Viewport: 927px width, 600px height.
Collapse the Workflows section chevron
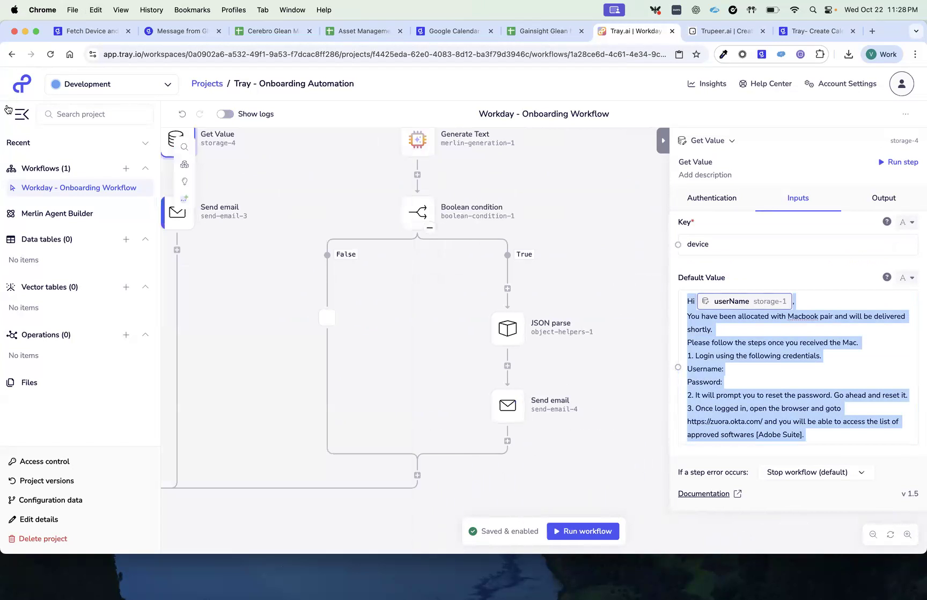[145, 168]
